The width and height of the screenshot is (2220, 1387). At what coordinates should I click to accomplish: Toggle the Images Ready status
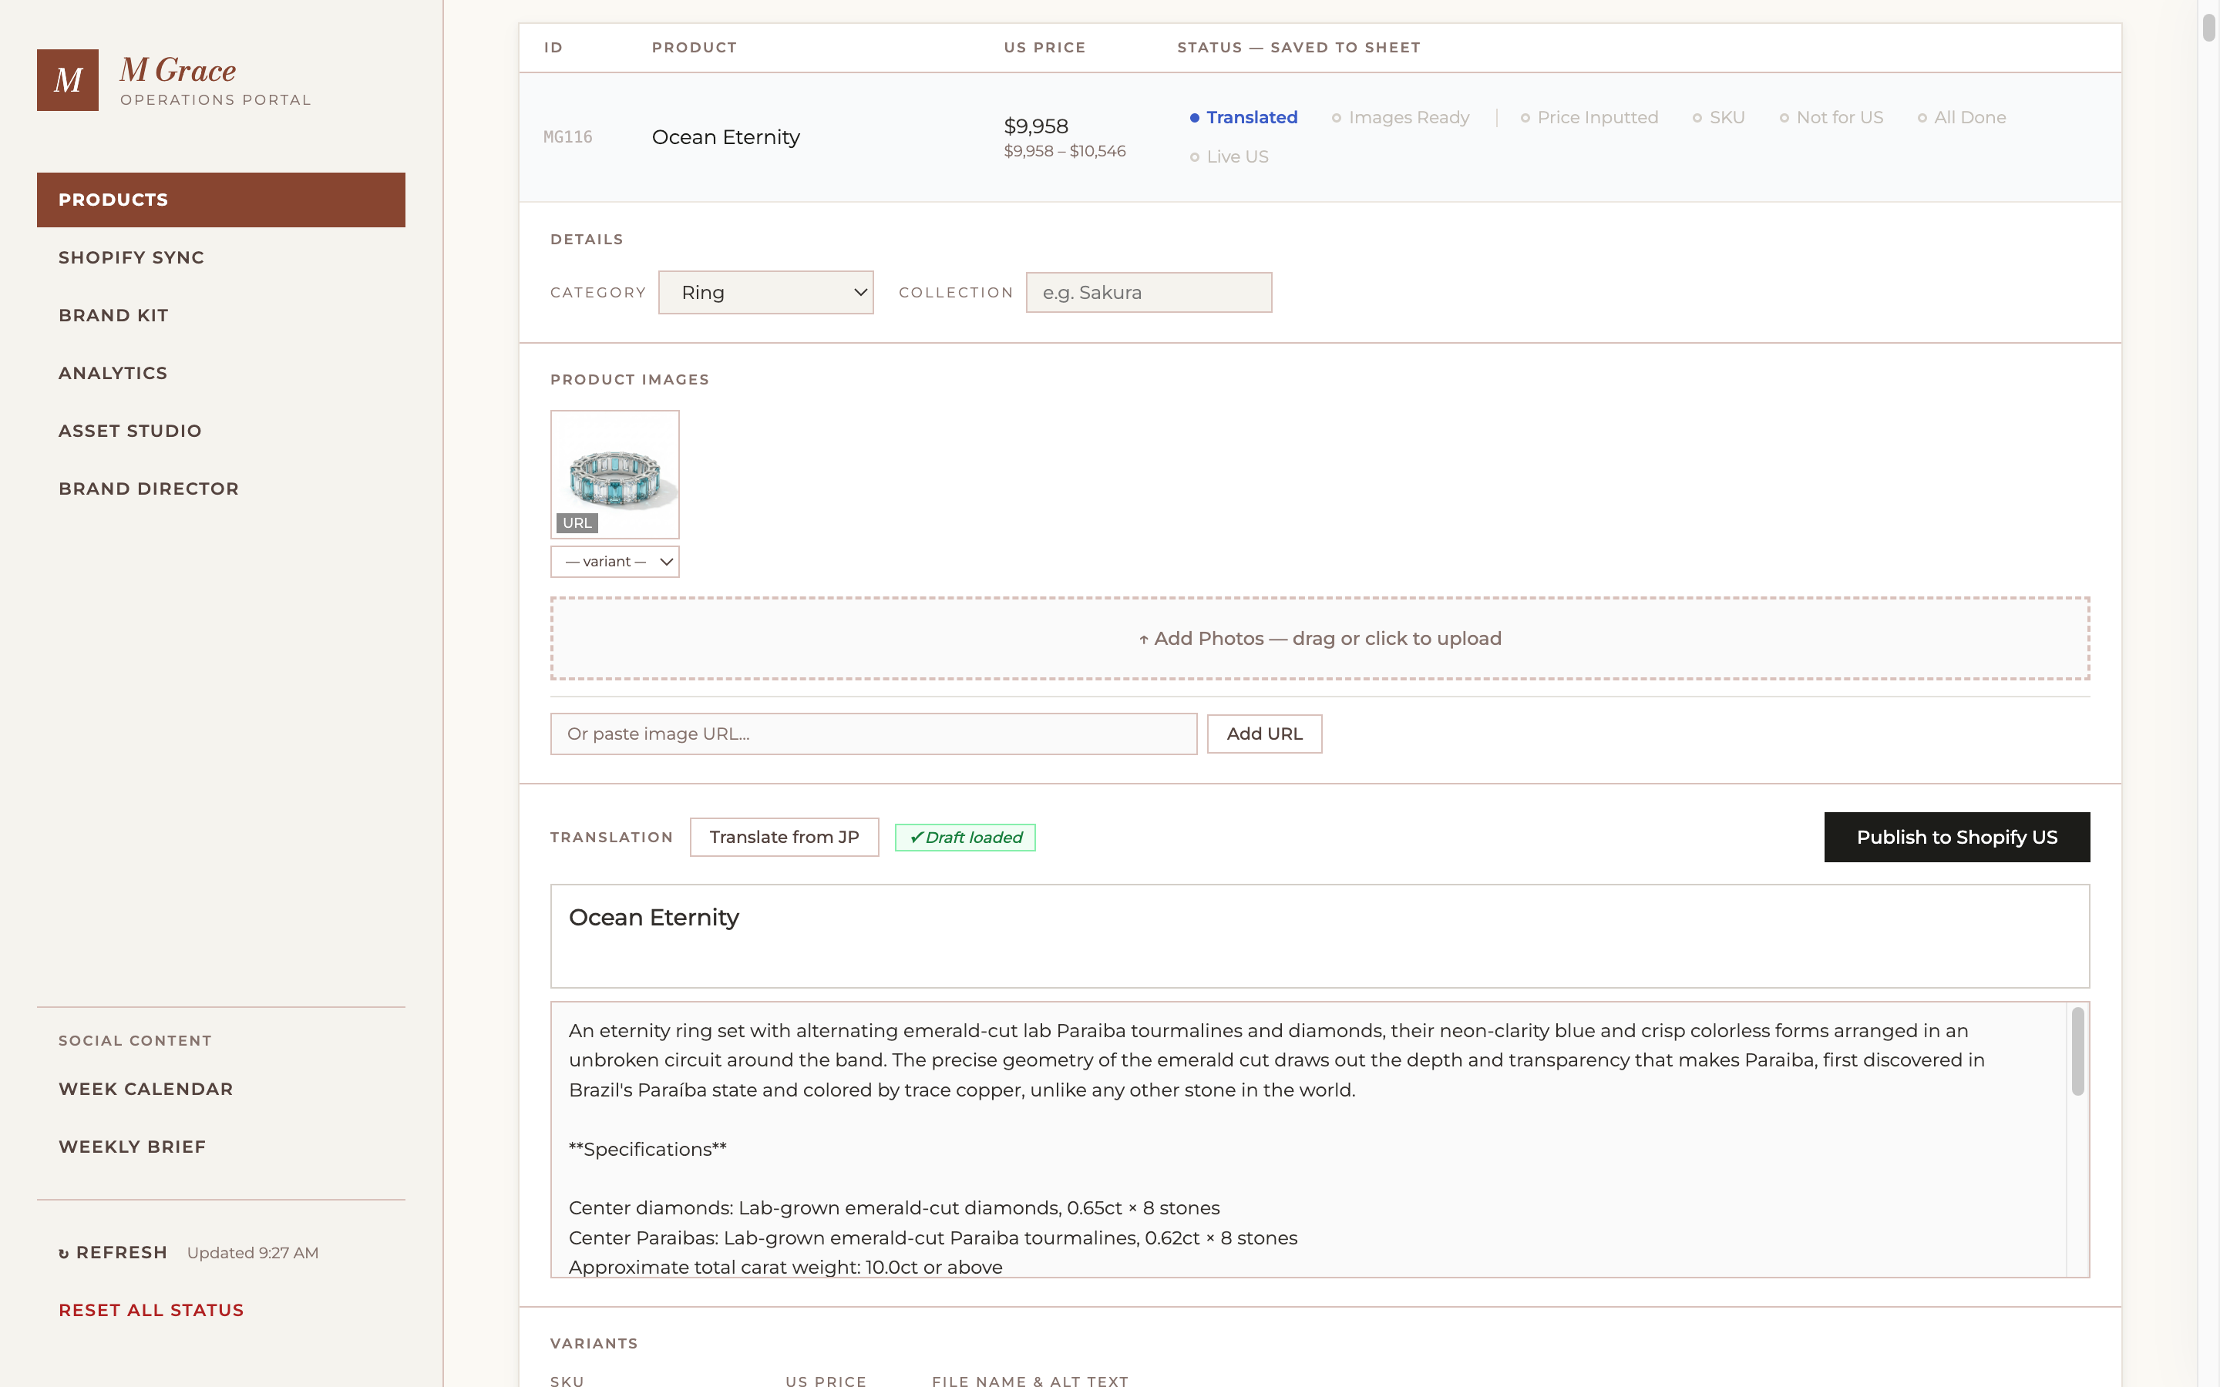(1401, 117)
